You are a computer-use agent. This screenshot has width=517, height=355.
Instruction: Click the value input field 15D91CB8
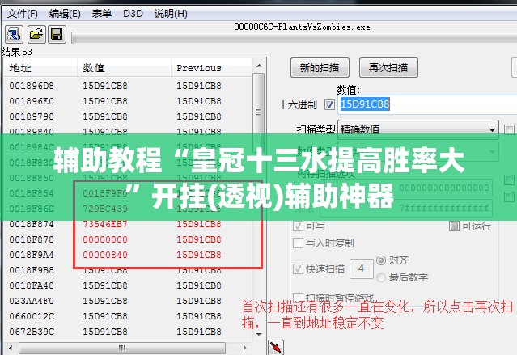(428, 104)
